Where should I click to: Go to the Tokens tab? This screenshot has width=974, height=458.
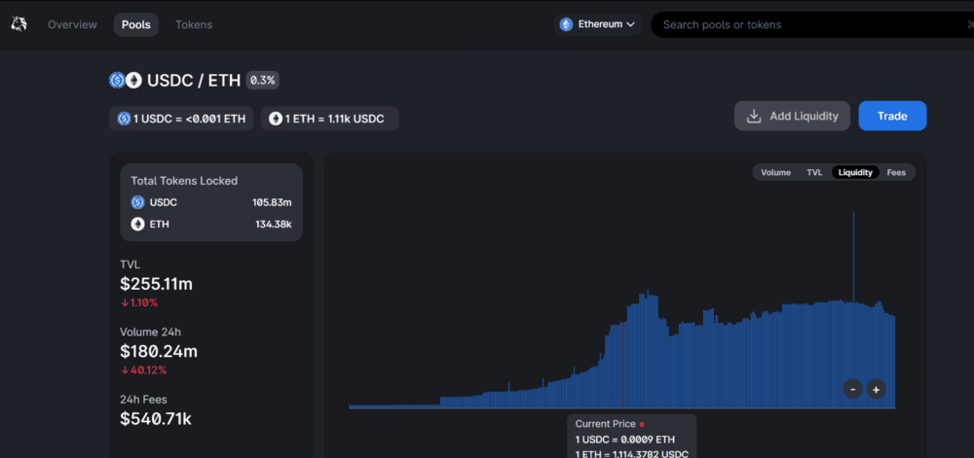click(194, 24)
